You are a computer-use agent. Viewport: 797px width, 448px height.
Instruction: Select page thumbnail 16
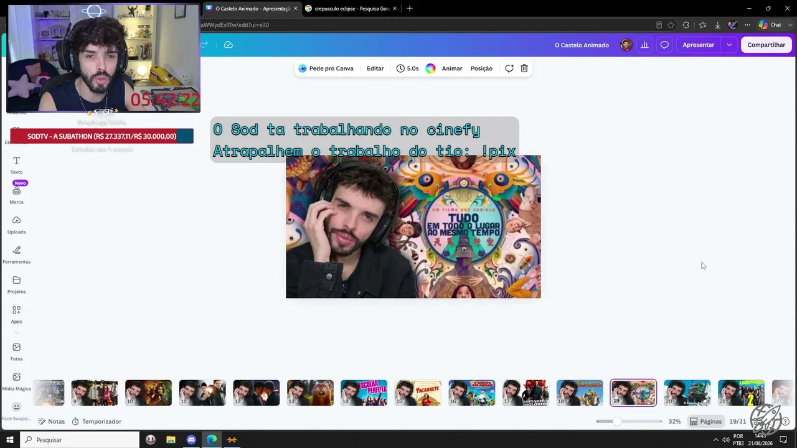click(x=472, y=393)
